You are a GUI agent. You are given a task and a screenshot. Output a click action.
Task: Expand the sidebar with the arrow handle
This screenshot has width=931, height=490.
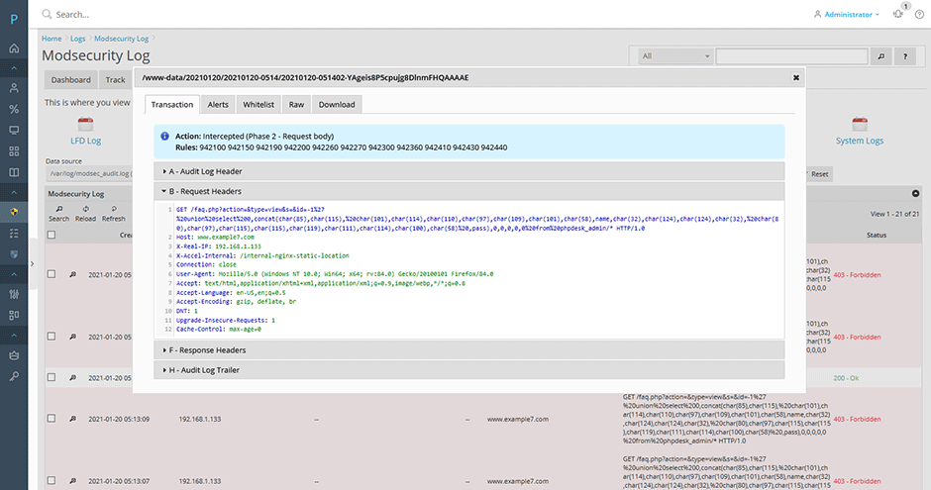[x=33, y=264]
